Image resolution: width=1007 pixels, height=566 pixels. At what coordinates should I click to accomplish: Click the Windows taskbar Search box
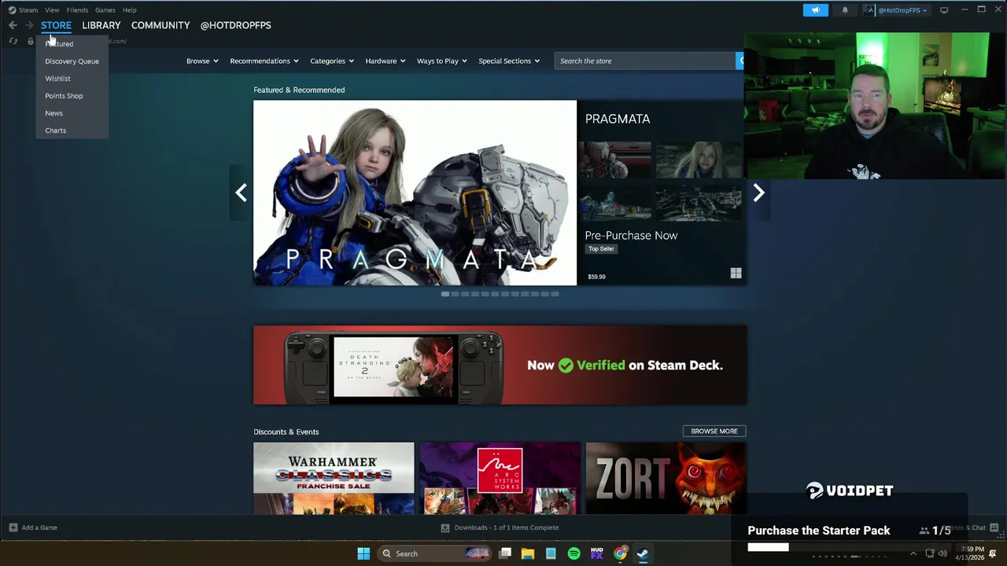tap(433, 553)
